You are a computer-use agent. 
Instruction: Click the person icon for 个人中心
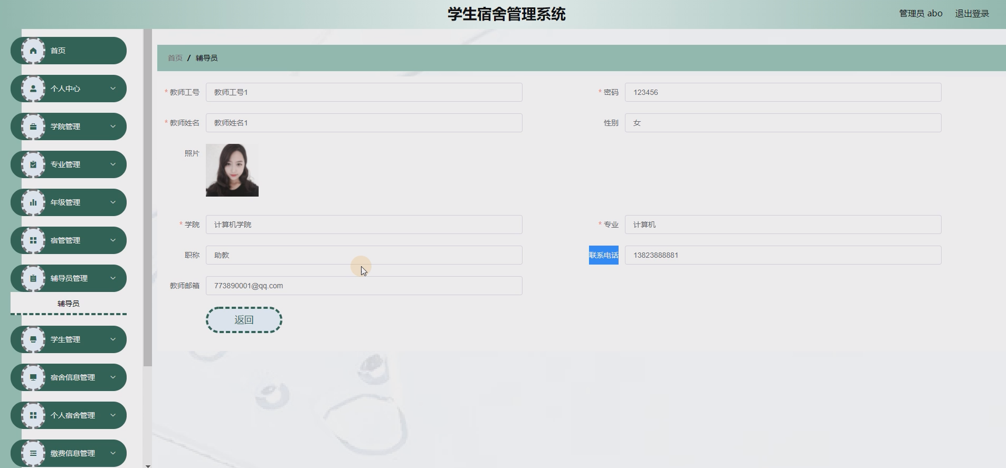33,89
